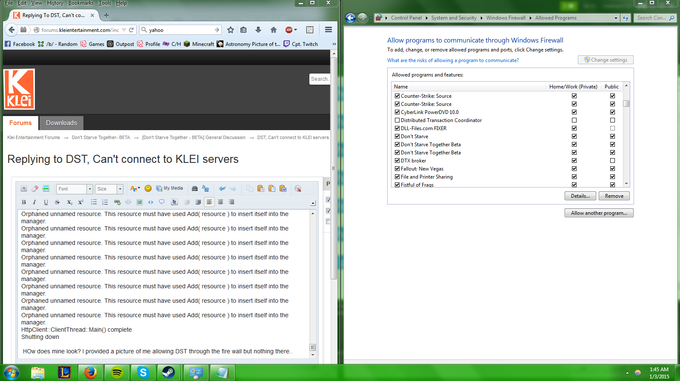Show more bookmarks toolbar items
Viewport: 680px width, 381px height.
point(334,44)
